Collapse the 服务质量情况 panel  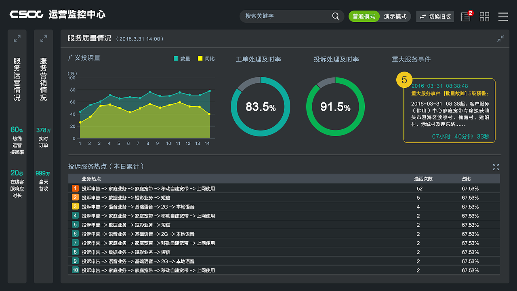500,39
